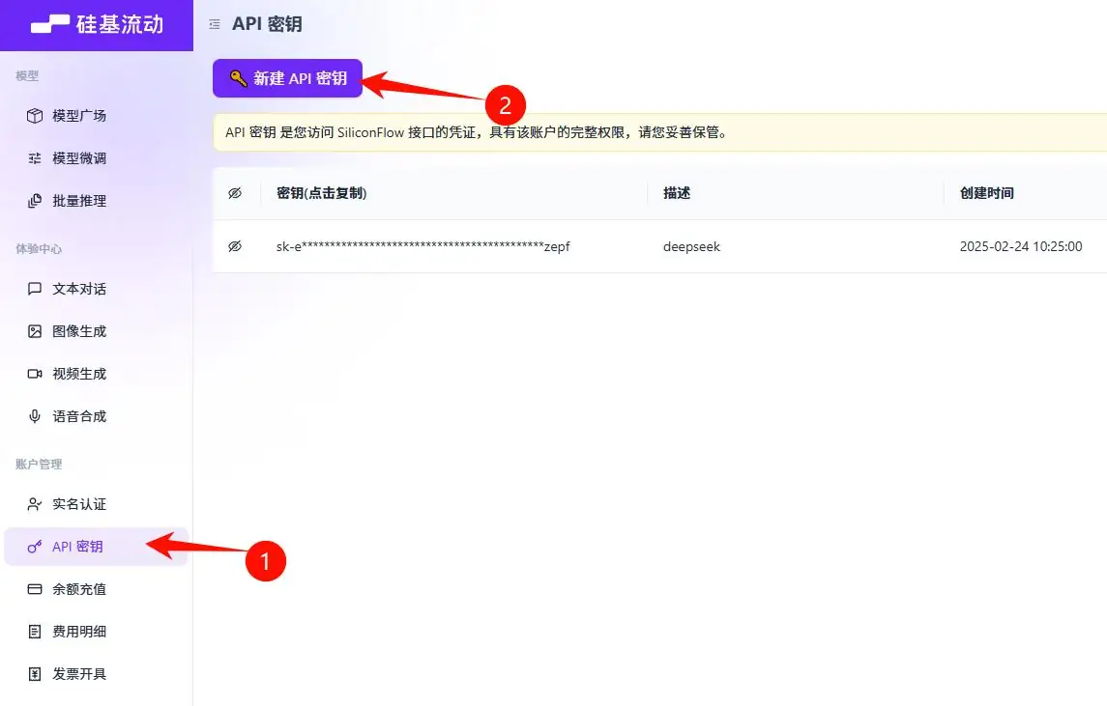Click the 新建 API 密钥 button
This screenshot has width=1107, height=706.
point(286,78)
